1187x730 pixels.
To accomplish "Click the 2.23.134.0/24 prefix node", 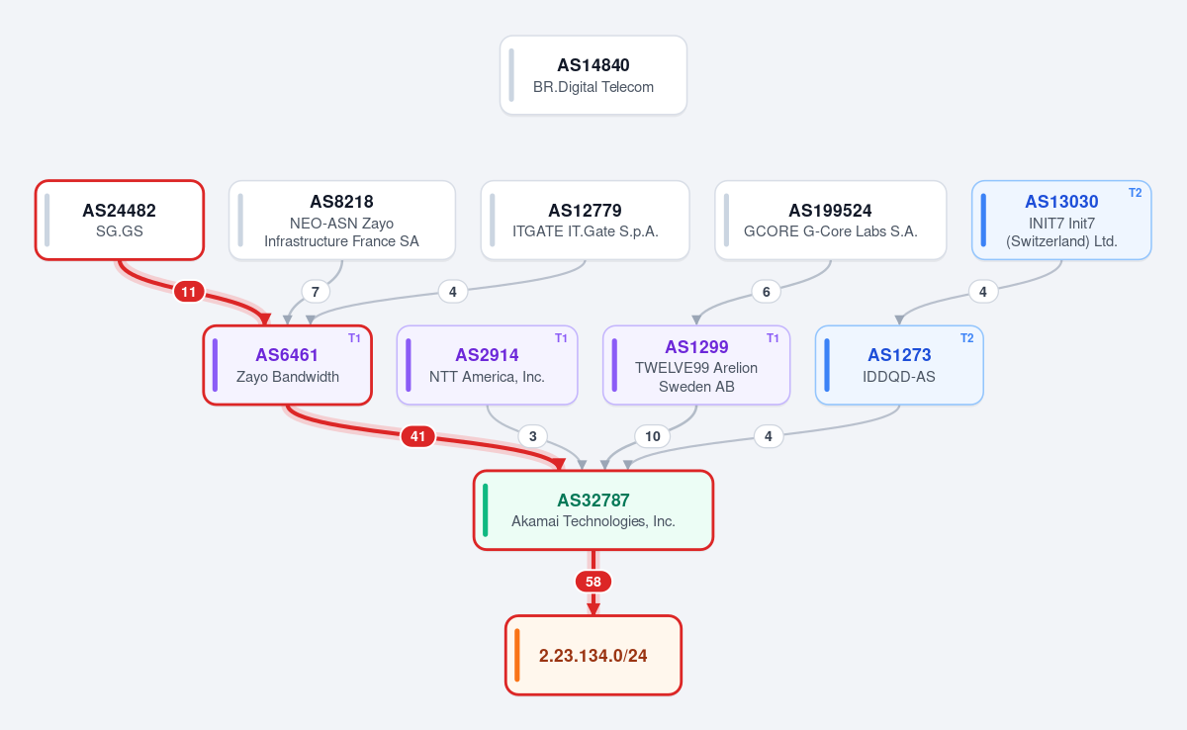I will (593, 656).
